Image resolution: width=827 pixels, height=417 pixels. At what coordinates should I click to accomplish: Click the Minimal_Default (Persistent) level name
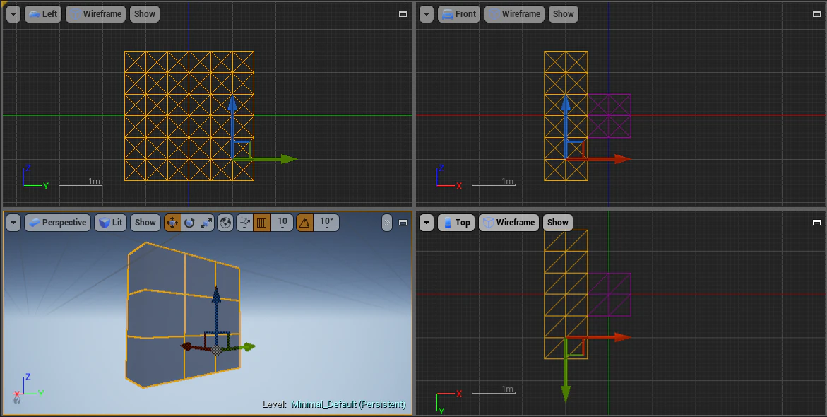click(x=349, y=404)
